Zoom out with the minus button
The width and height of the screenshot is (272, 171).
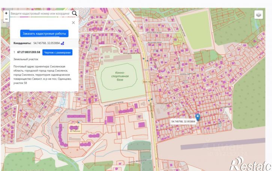pyautogui.click(x=6, y=19)
